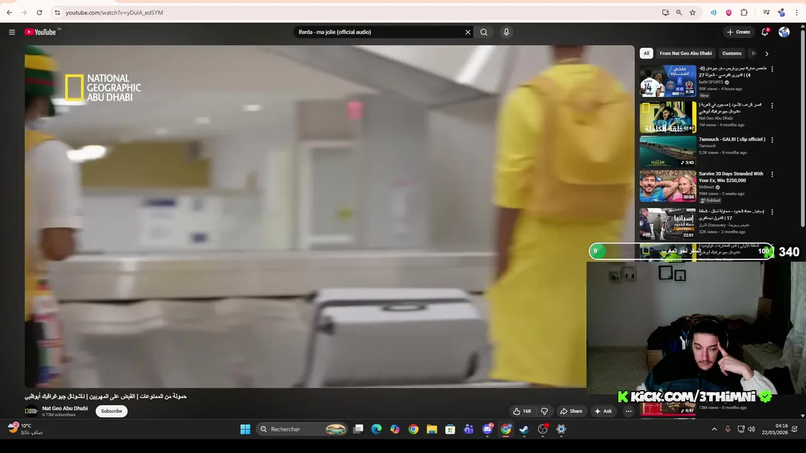Open File Explorer from the taskbar

432,429
